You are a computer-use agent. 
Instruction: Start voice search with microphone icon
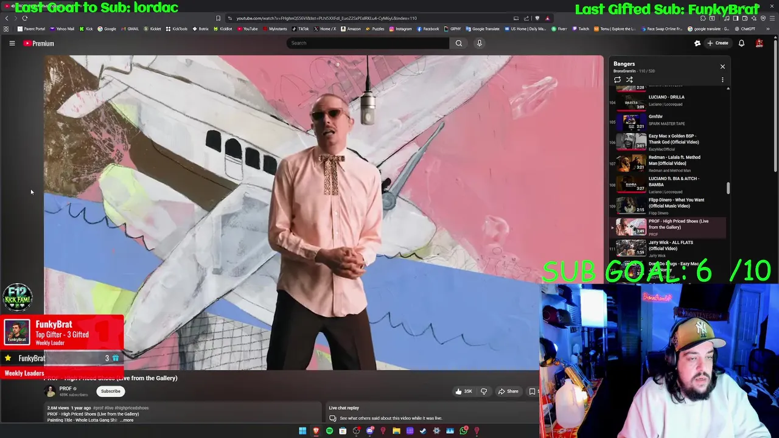click(479, 43)
